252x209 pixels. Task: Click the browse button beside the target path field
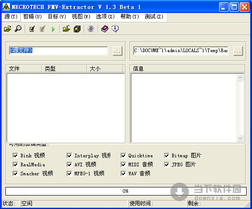(238, 51)
